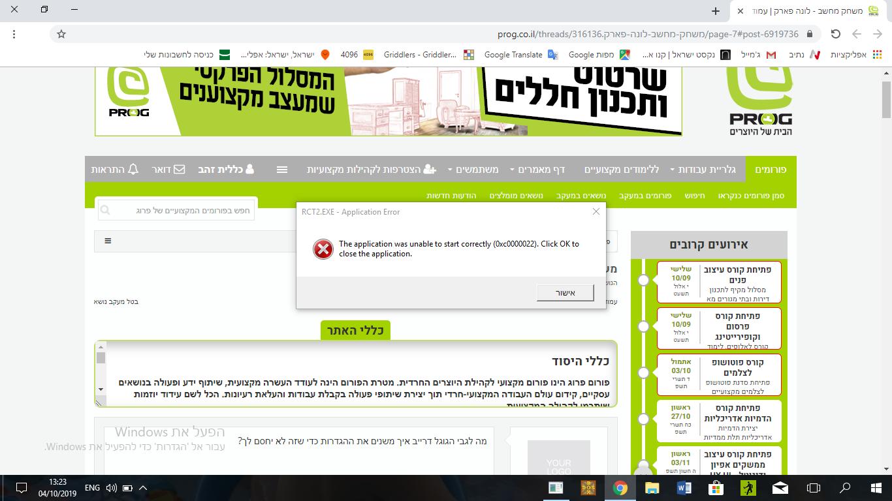Open Chrome's three-dot menu
892x501 pixels.
pyautogui.click(x=14, y=34)
